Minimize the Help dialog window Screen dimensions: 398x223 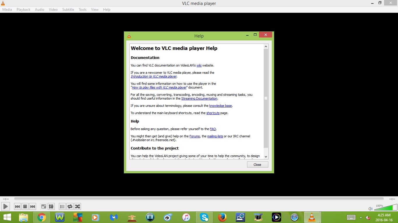click(x=247, y=35)
